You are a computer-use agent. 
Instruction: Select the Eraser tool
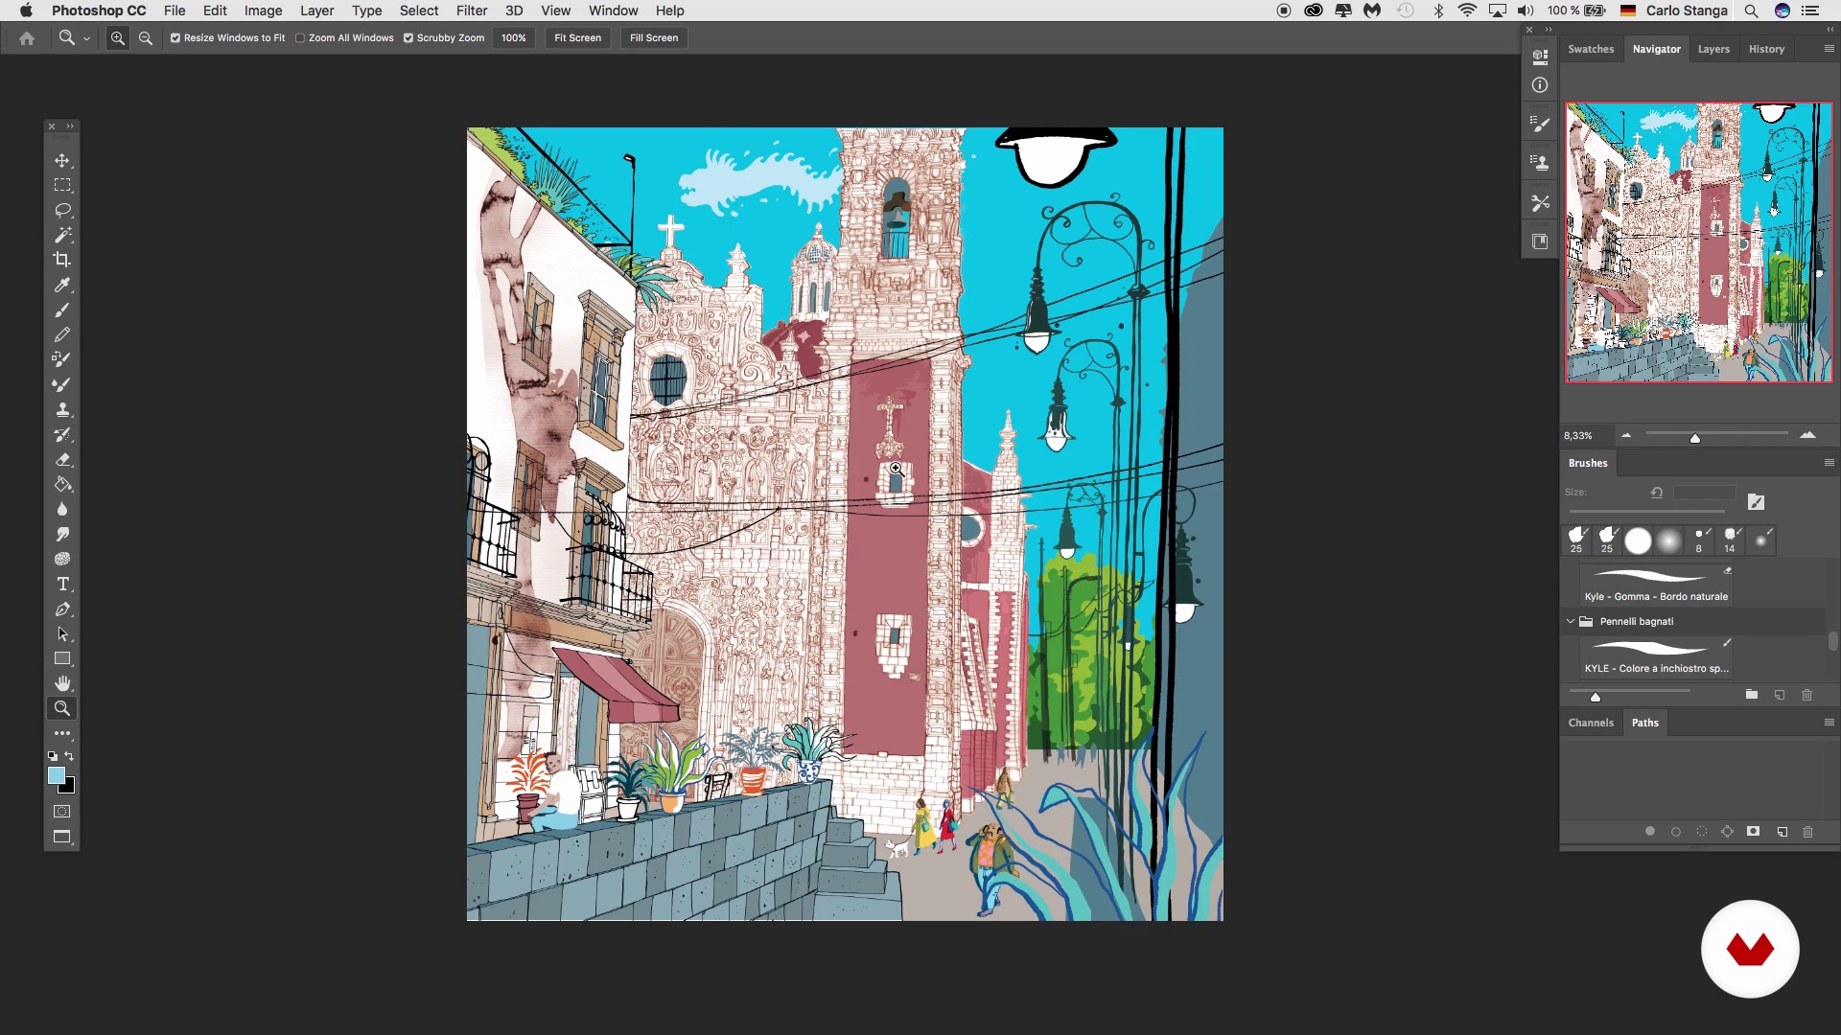pyautogui.click(x=62, y=459)
